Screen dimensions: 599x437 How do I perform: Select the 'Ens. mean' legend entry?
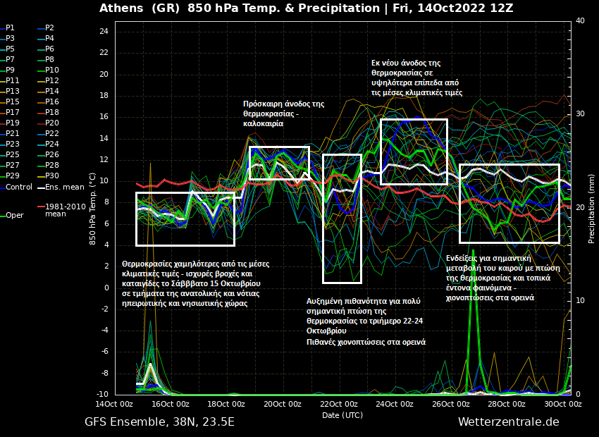pyautogui.click(x=61, y=187)
